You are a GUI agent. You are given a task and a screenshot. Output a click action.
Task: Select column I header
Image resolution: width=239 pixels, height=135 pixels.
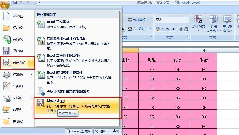pyautogui.click(x=230, y=50)
